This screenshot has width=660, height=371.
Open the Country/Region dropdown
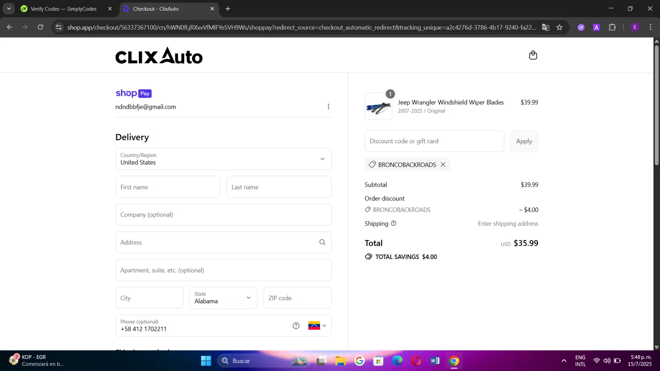point(223,159)
